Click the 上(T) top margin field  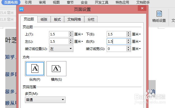click(x=59, y=34)
